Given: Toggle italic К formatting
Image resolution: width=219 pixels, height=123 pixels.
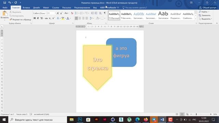Looking at the screenshot, I should point(38,18).
